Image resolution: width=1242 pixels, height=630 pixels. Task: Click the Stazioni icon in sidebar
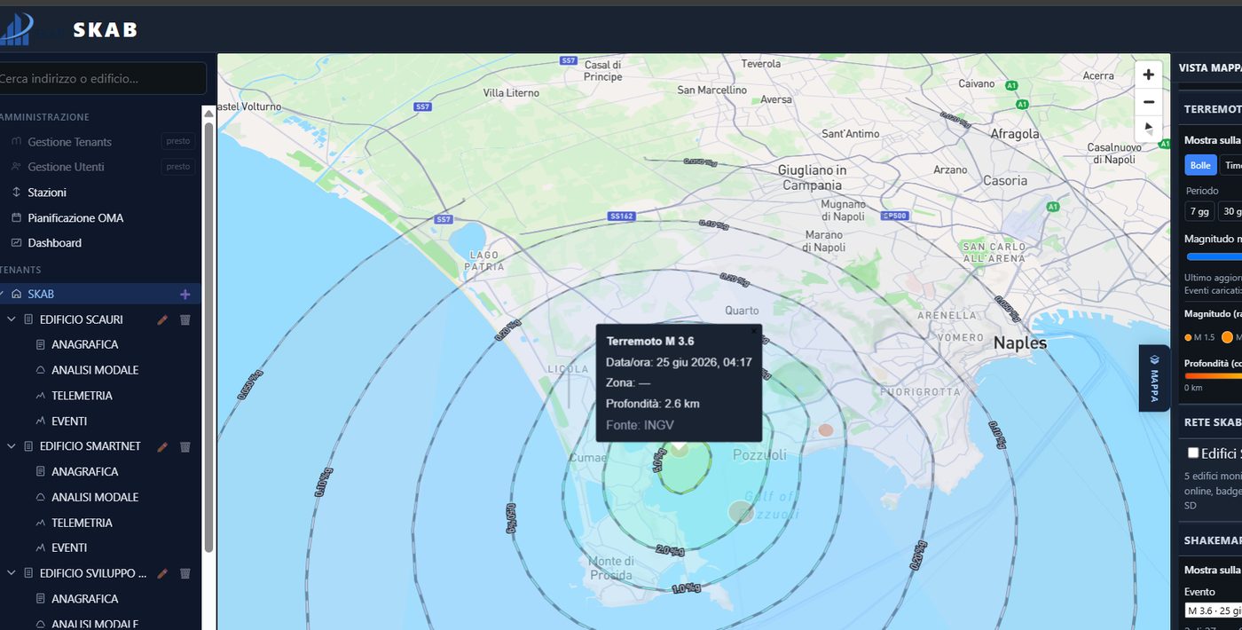(16, 193)
